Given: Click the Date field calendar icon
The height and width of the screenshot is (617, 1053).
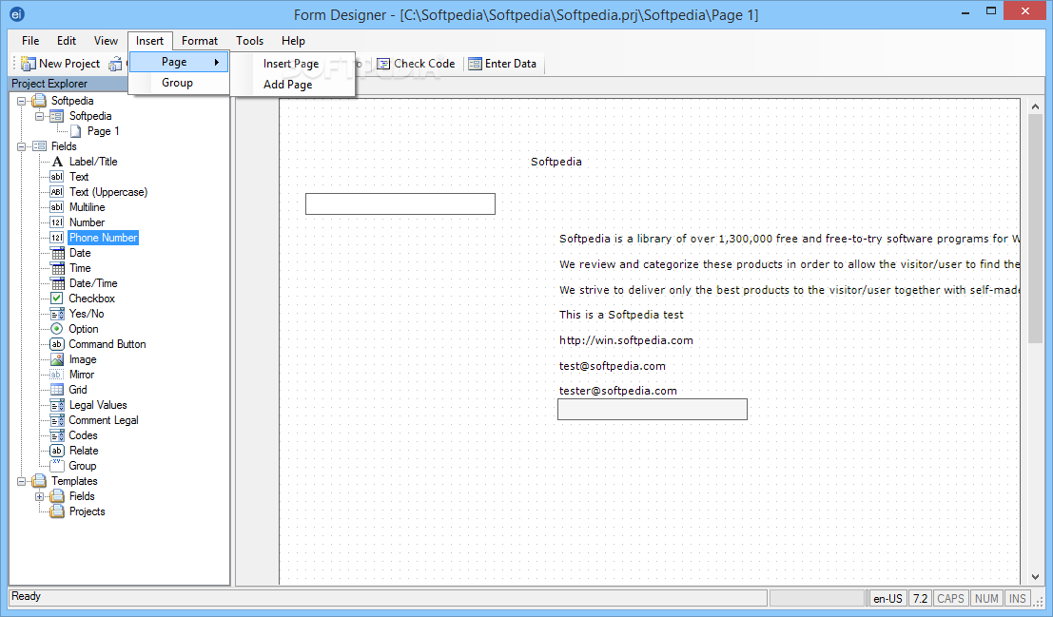Looking at the screenshot, I should tap(58, 253).
